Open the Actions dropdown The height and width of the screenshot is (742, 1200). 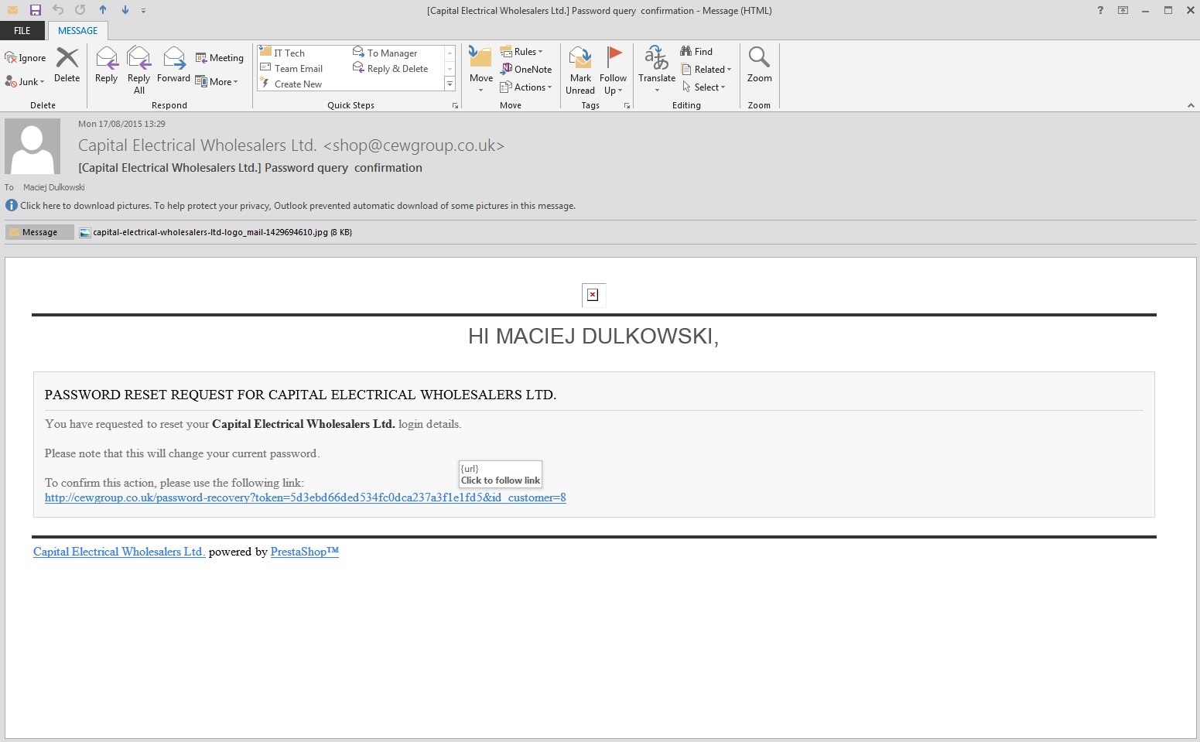[526, 87]
